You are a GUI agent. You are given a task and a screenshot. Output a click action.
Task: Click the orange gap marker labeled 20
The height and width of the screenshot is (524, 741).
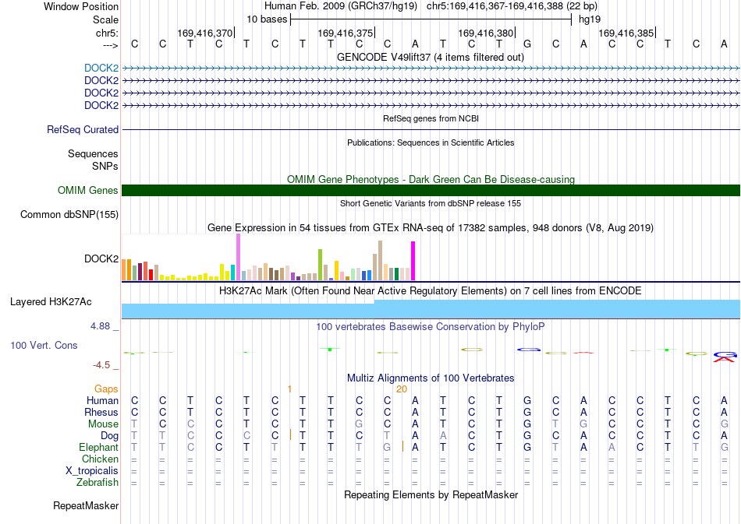401,389
